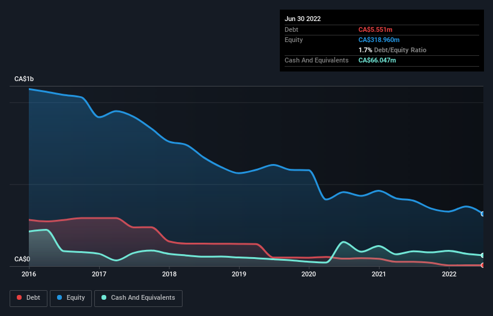Viewport: 493px width, 316px height.
Task: Click the blue Equity endpoint marker
Action: click(483, 214)
